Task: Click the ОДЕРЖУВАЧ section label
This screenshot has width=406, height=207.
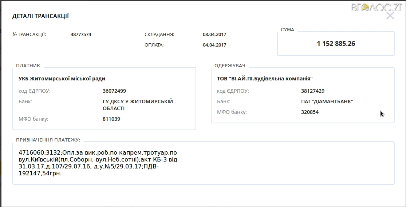Action: coord(230,66)
